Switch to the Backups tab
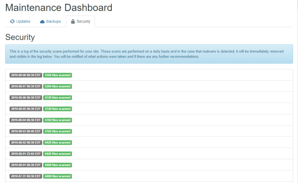Image resolution: width=298 pixels, height=183 pixels. click(x=50, y=21)
